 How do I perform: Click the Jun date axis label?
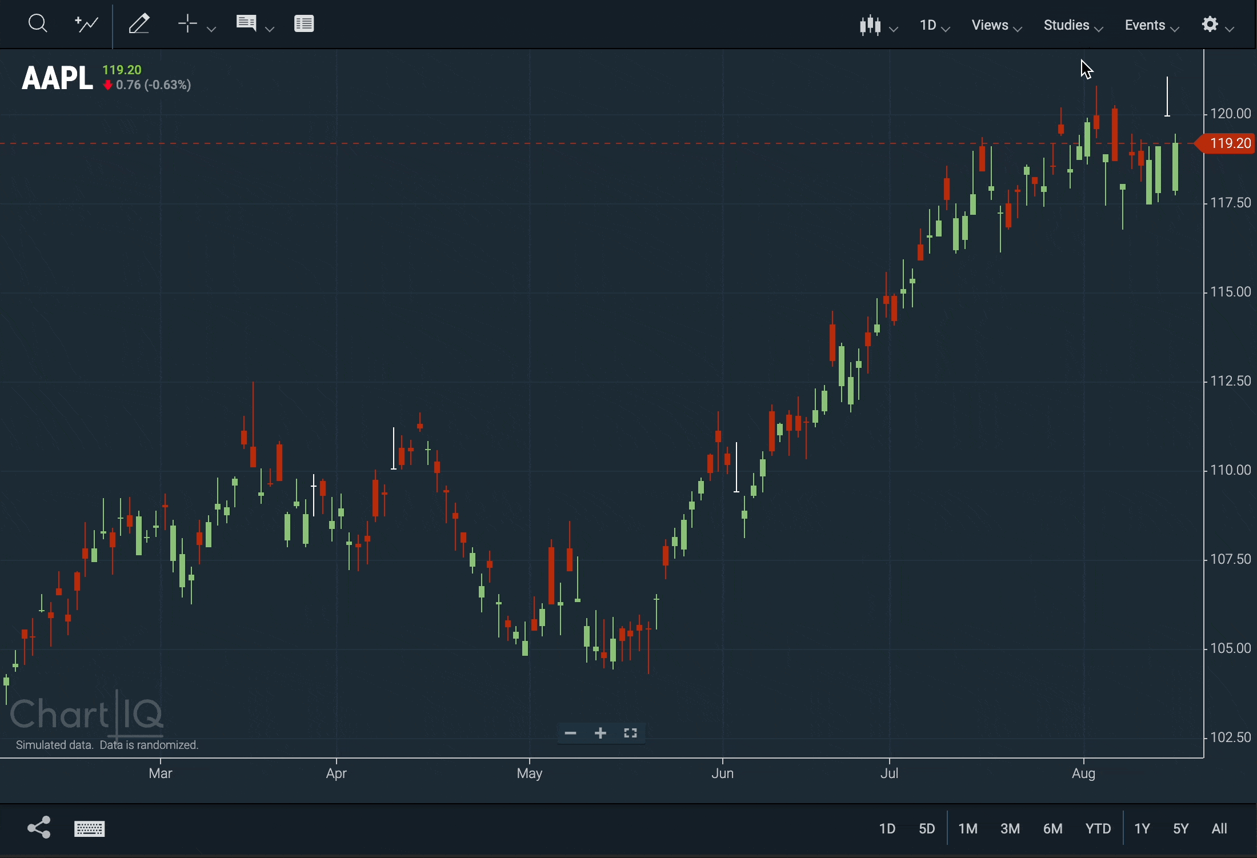[x=723, y=774]
